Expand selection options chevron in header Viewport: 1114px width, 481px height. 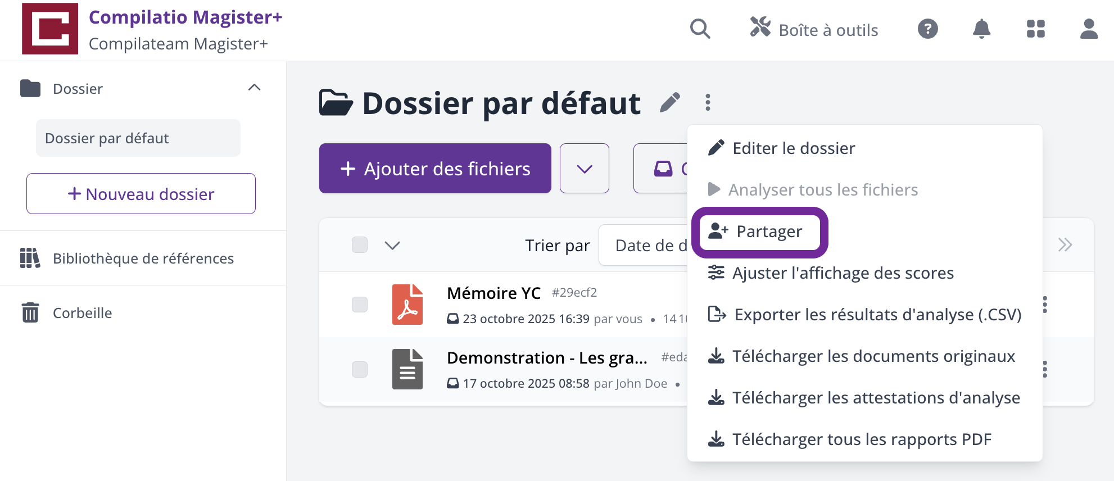[392, 246]
